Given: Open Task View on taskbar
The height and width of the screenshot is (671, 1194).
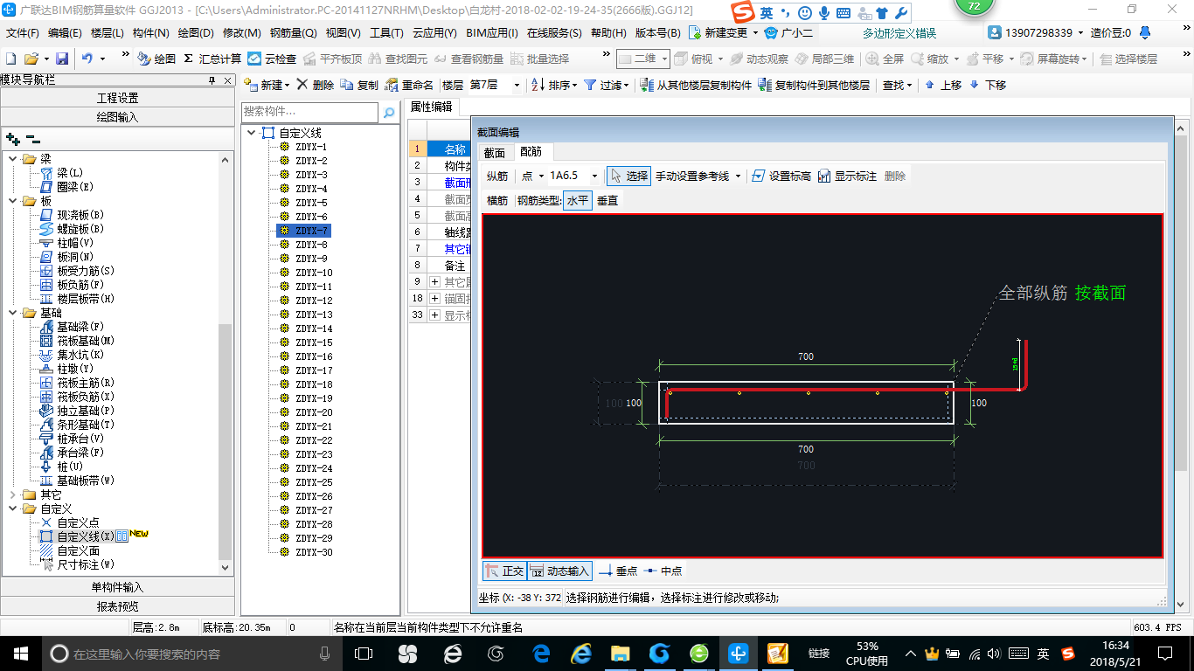Looking at the screenshot, I should [x=363, y=654].
